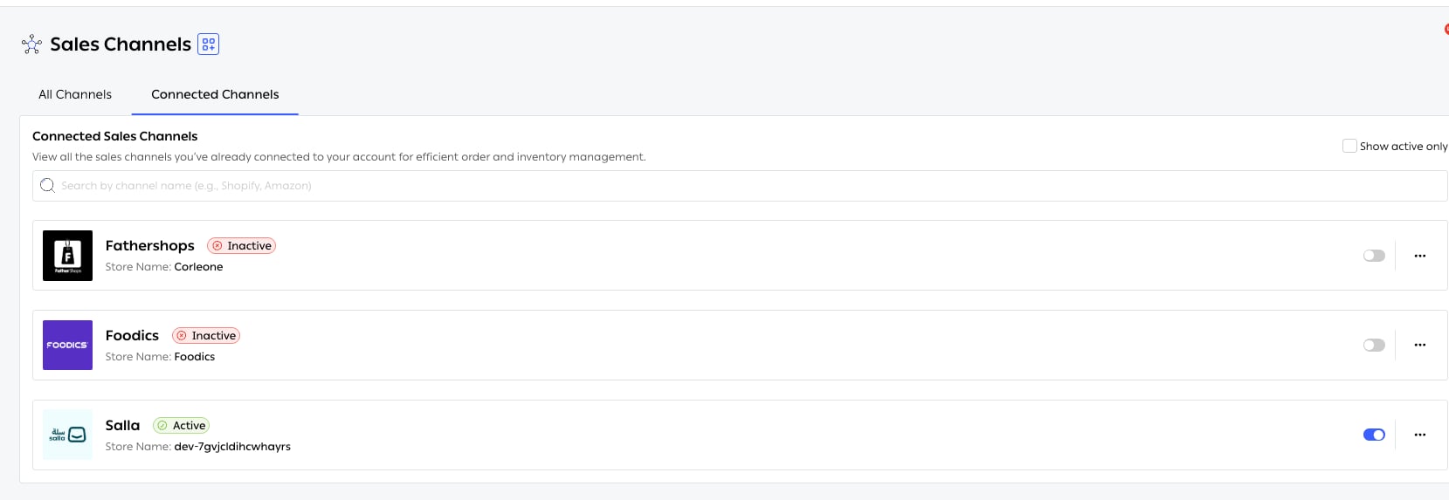Focus the channel name search field
1449x500 pixels.
tap(740, 186)
